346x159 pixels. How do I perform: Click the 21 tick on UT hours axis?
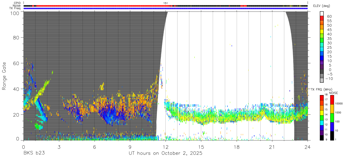pyautogui.click(x=272, y=147)
